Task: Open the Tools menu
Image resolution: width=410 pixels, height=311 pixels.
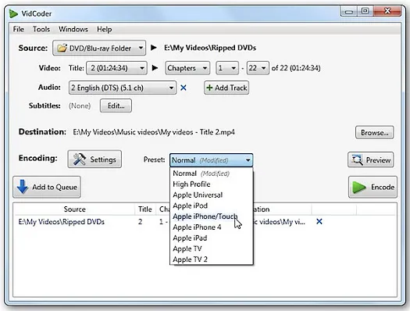Action: [41, 29]
